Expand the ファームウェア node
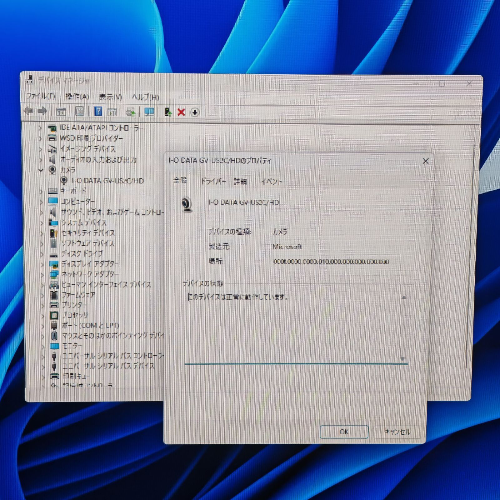 [x=42, y=295]
